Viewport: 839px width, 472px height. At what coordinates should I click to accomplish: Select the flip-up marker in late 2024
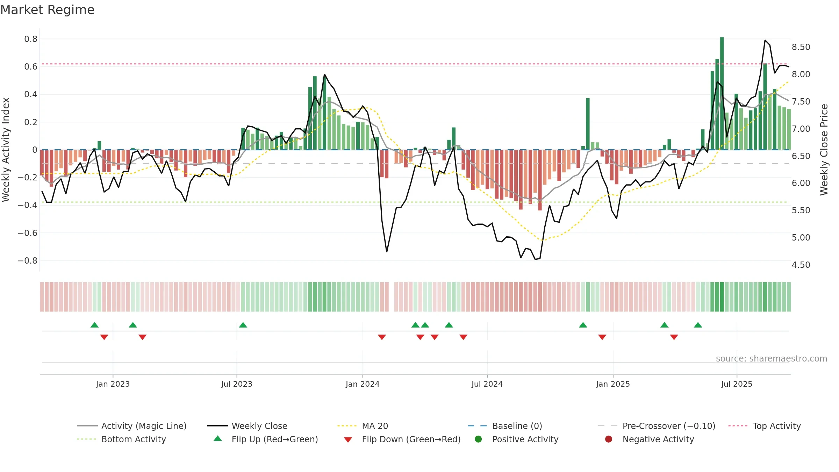point(583,325)
